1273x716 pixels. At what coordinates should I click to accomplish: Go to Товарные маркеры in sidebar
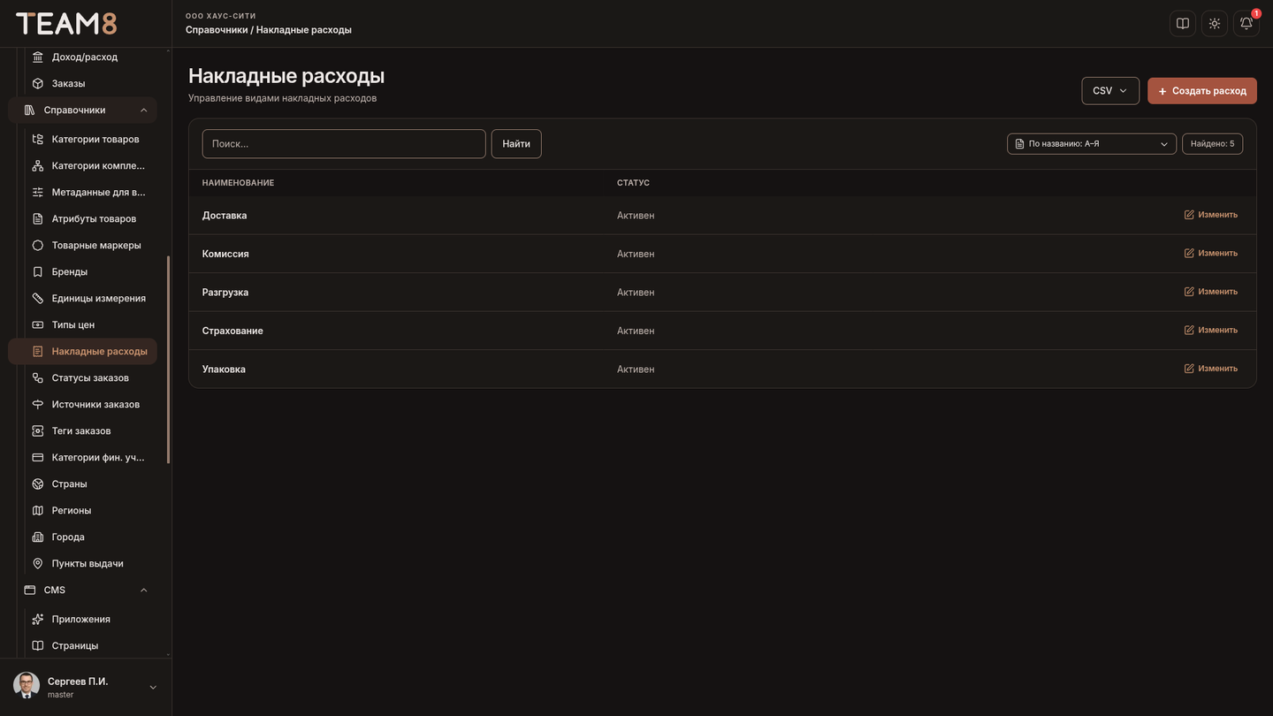click(x=82, y=245)
